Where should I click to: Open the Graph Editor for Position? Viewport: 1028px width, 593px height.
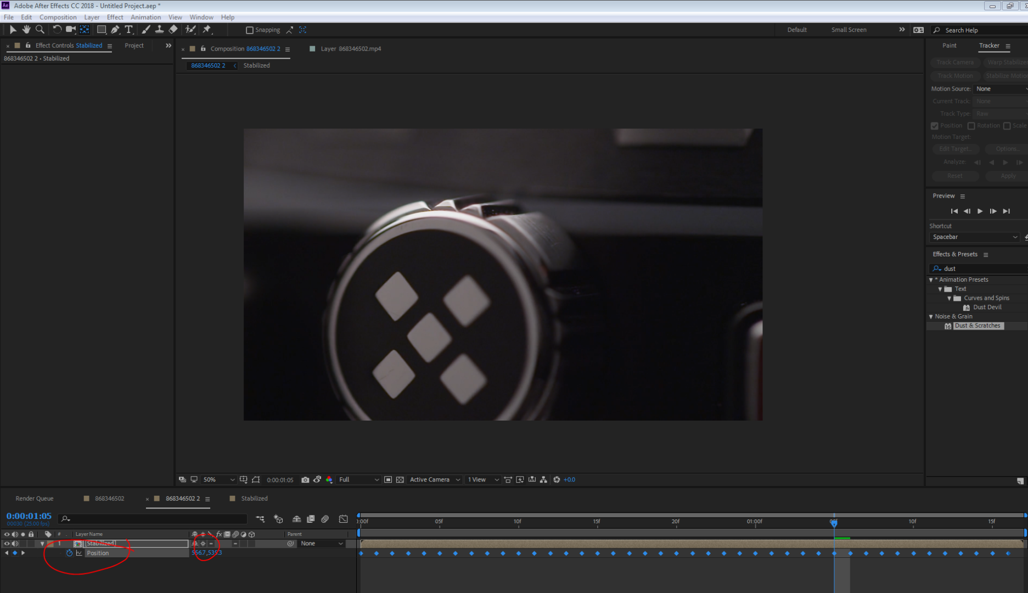(78, 553)
